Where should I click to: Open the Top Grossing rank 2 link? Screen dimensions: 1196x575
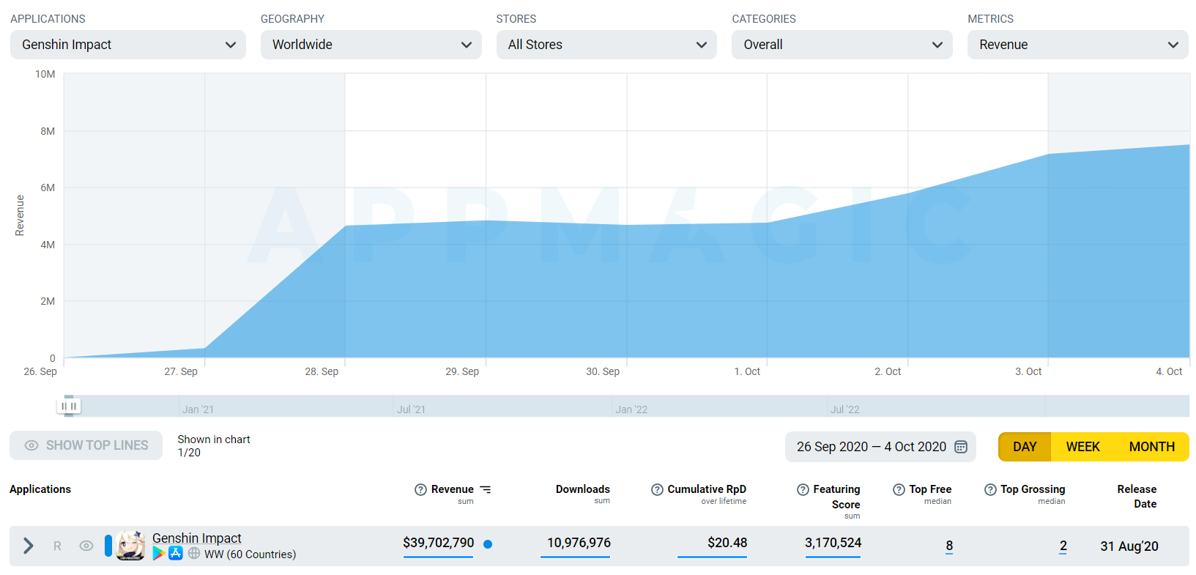point(1063,546)
